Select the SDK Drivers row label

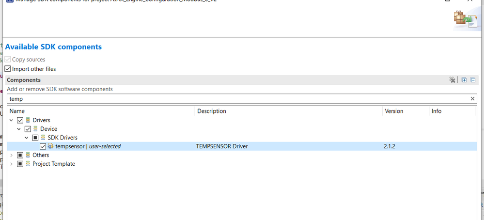pyautogui.click(x=62, y=137)
